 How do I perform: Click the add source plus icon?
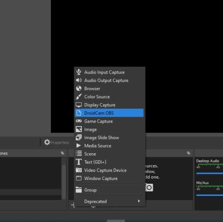click(73, 205)
